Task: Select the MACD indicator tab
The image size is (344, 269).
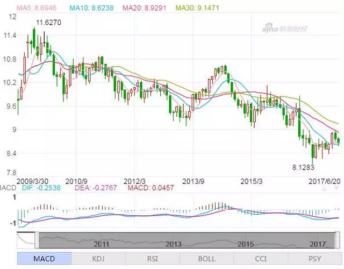Action: pos(44,259)
